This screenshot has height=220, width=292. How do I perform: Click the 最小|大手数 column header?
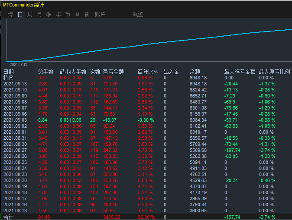point(73,72)
